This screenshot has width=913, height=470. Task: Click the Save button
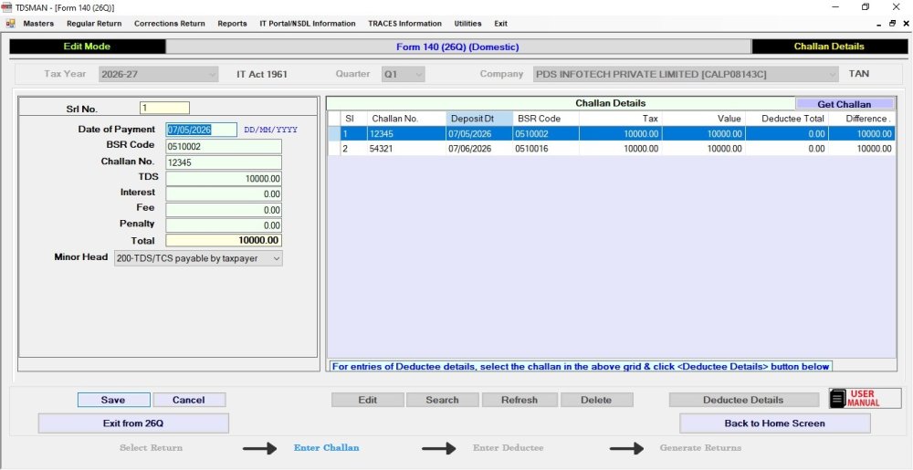[x=113, y=401]
